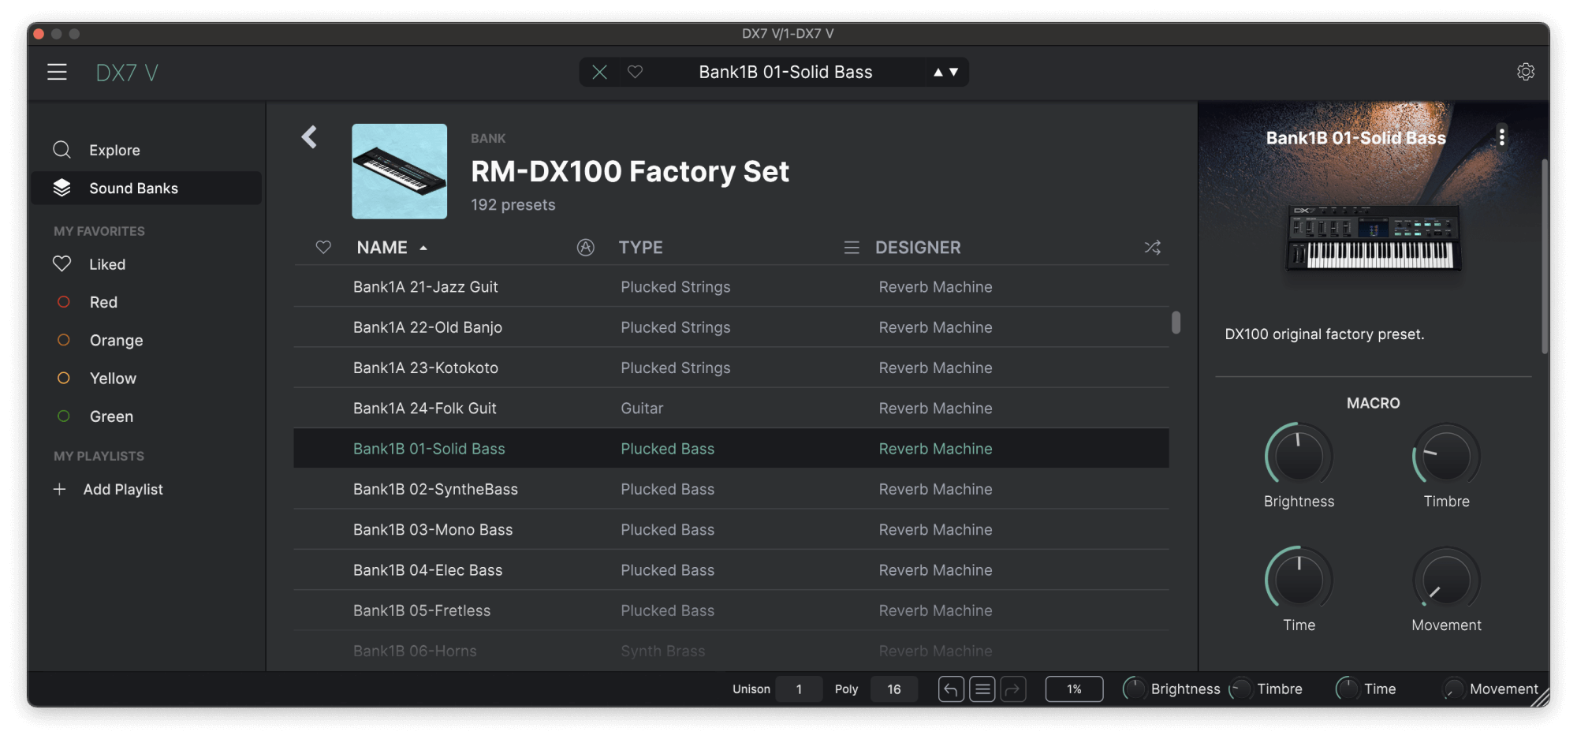The height and width of the screenshot is (739, 1577).
Task: Open the next preset with the down arrow
Action: coord(953,72)
